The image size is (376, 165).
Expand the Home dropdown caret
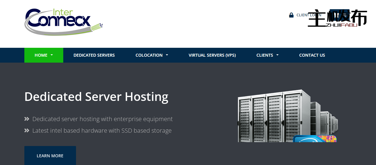click(x=52, y=55)
